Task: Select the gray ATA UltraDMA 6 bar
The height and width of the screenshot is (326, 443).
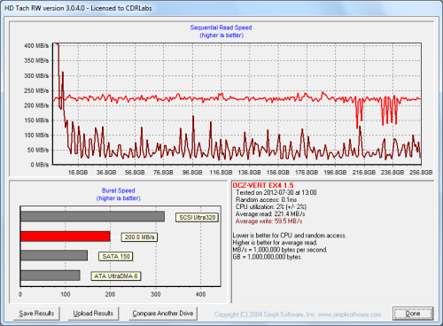Action: coord(51,276)
